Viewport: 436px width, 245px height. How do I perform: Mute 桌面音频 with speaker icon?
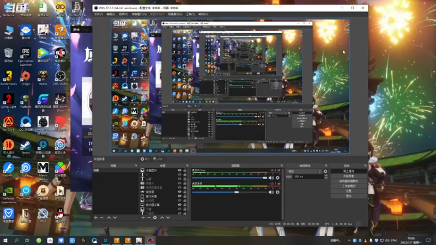tap(271, 192)
